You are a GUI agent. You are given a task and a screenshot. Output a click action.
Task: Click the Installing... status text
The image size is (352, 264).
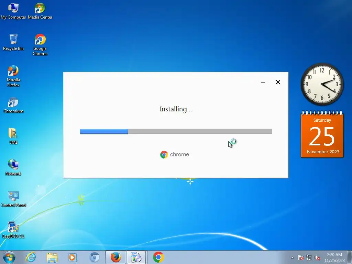176,109
